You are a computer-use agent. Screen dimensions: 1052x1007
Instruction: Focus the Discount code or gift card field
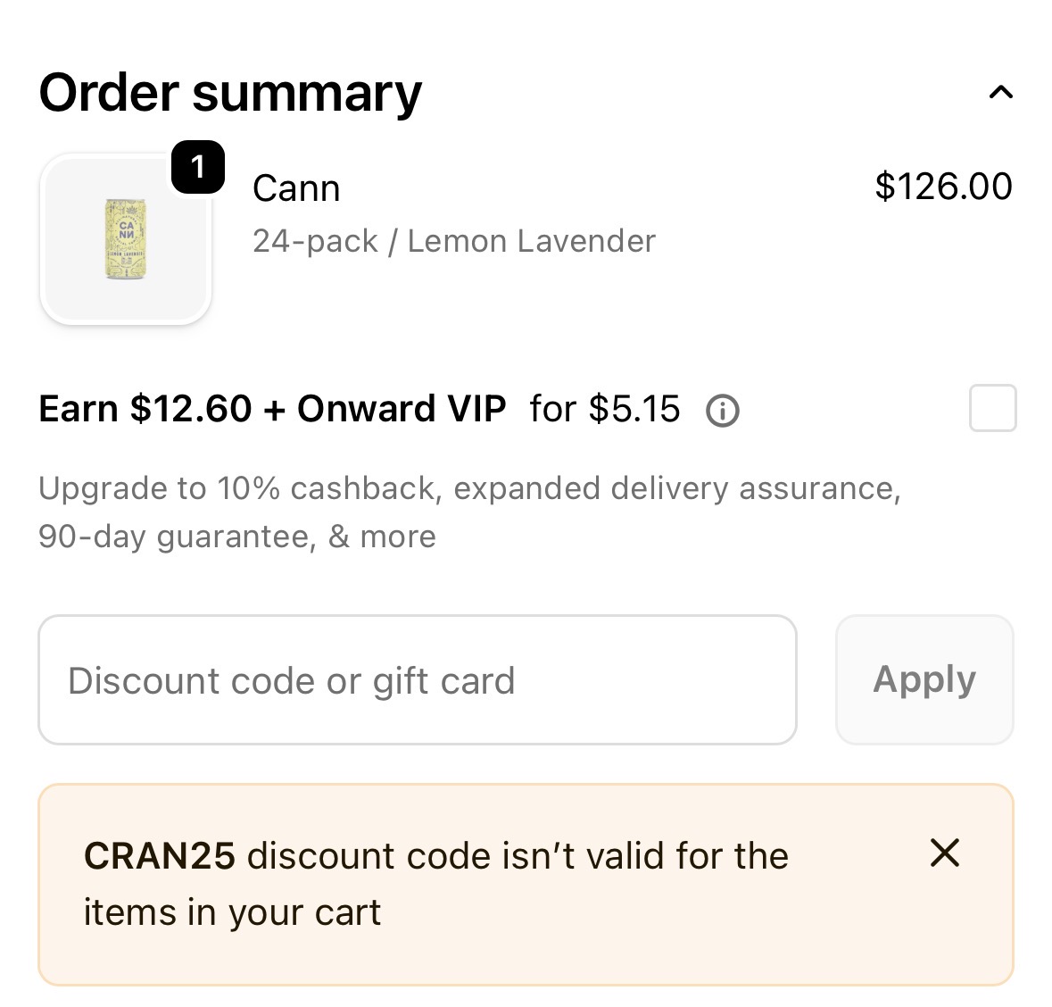coord(418,679)
